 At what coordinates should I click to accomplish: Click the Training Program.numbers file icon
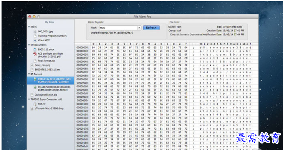(35, 36)
